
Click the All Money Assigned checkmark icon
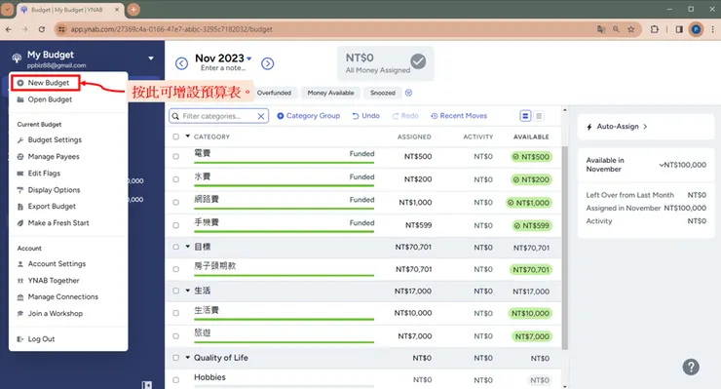pyautogui.click(x=418, y=61)
